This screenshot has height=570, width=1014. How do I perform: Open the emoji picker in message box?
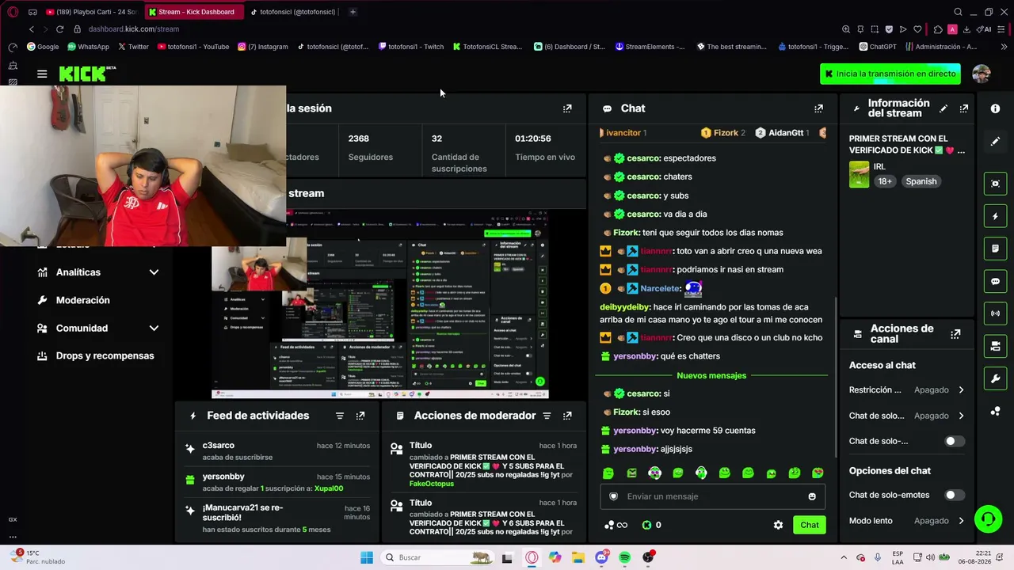coord(812,496)
